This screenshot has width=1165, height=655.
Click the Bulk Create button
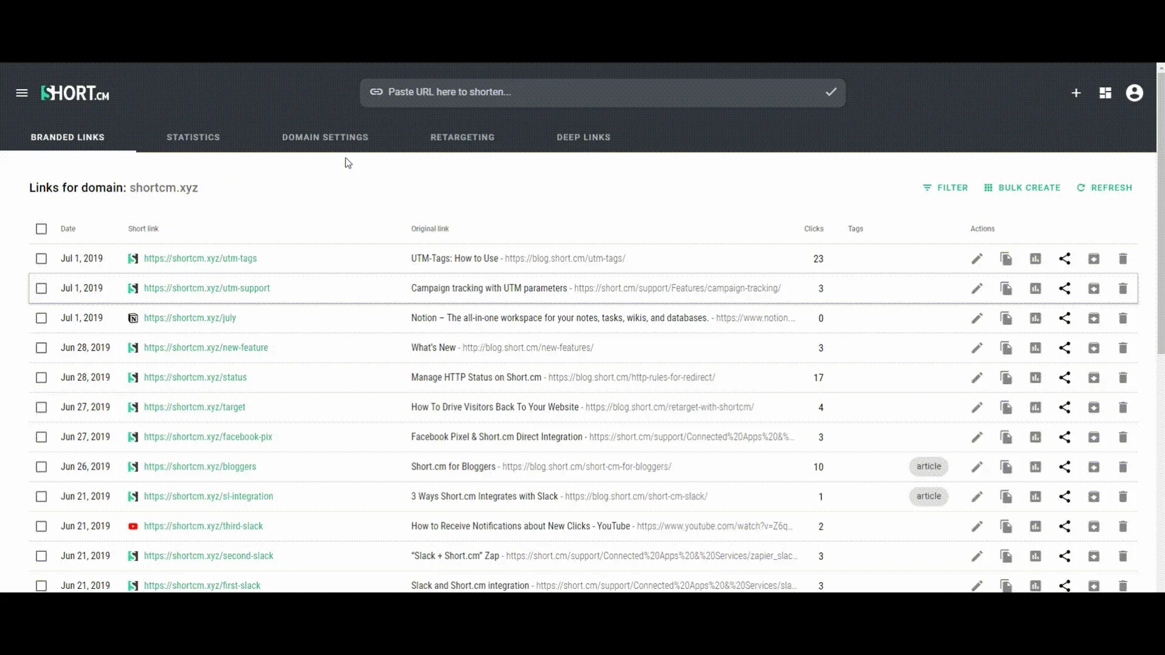click(1022, 187)
